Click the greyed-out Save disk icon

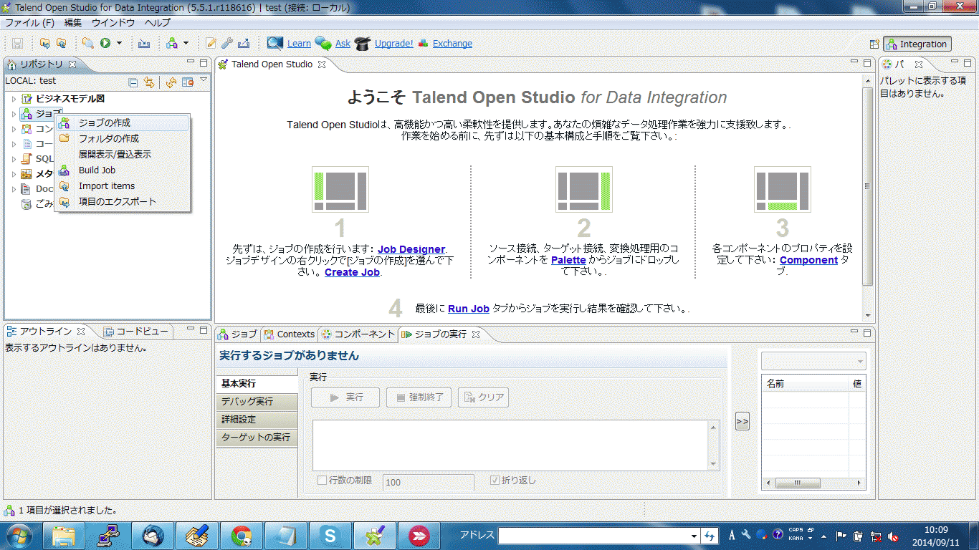click(x=17, y=44)
